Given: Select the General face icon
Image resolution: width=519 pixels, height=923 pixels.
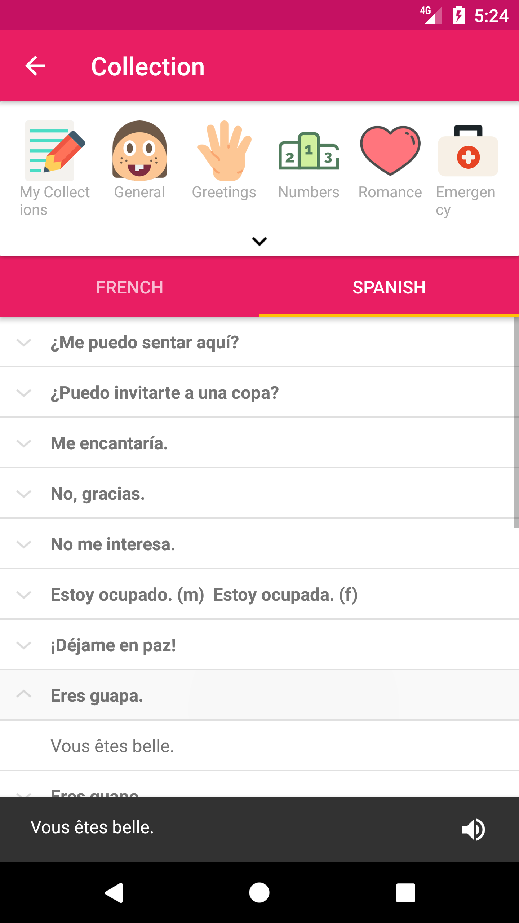Looking at the screenshot, I should point(139,151).
